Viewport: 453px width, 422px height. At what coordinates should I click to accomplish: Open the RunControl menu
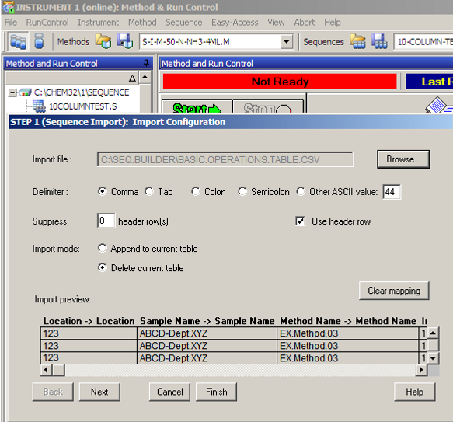[47, 23]
